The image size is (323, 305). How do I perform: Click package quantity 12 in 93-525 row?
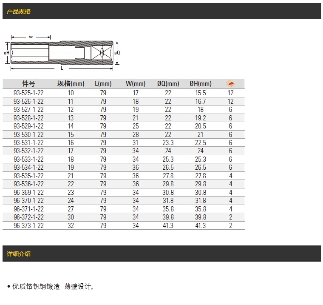pyautogui.click(x=230, y=93)
